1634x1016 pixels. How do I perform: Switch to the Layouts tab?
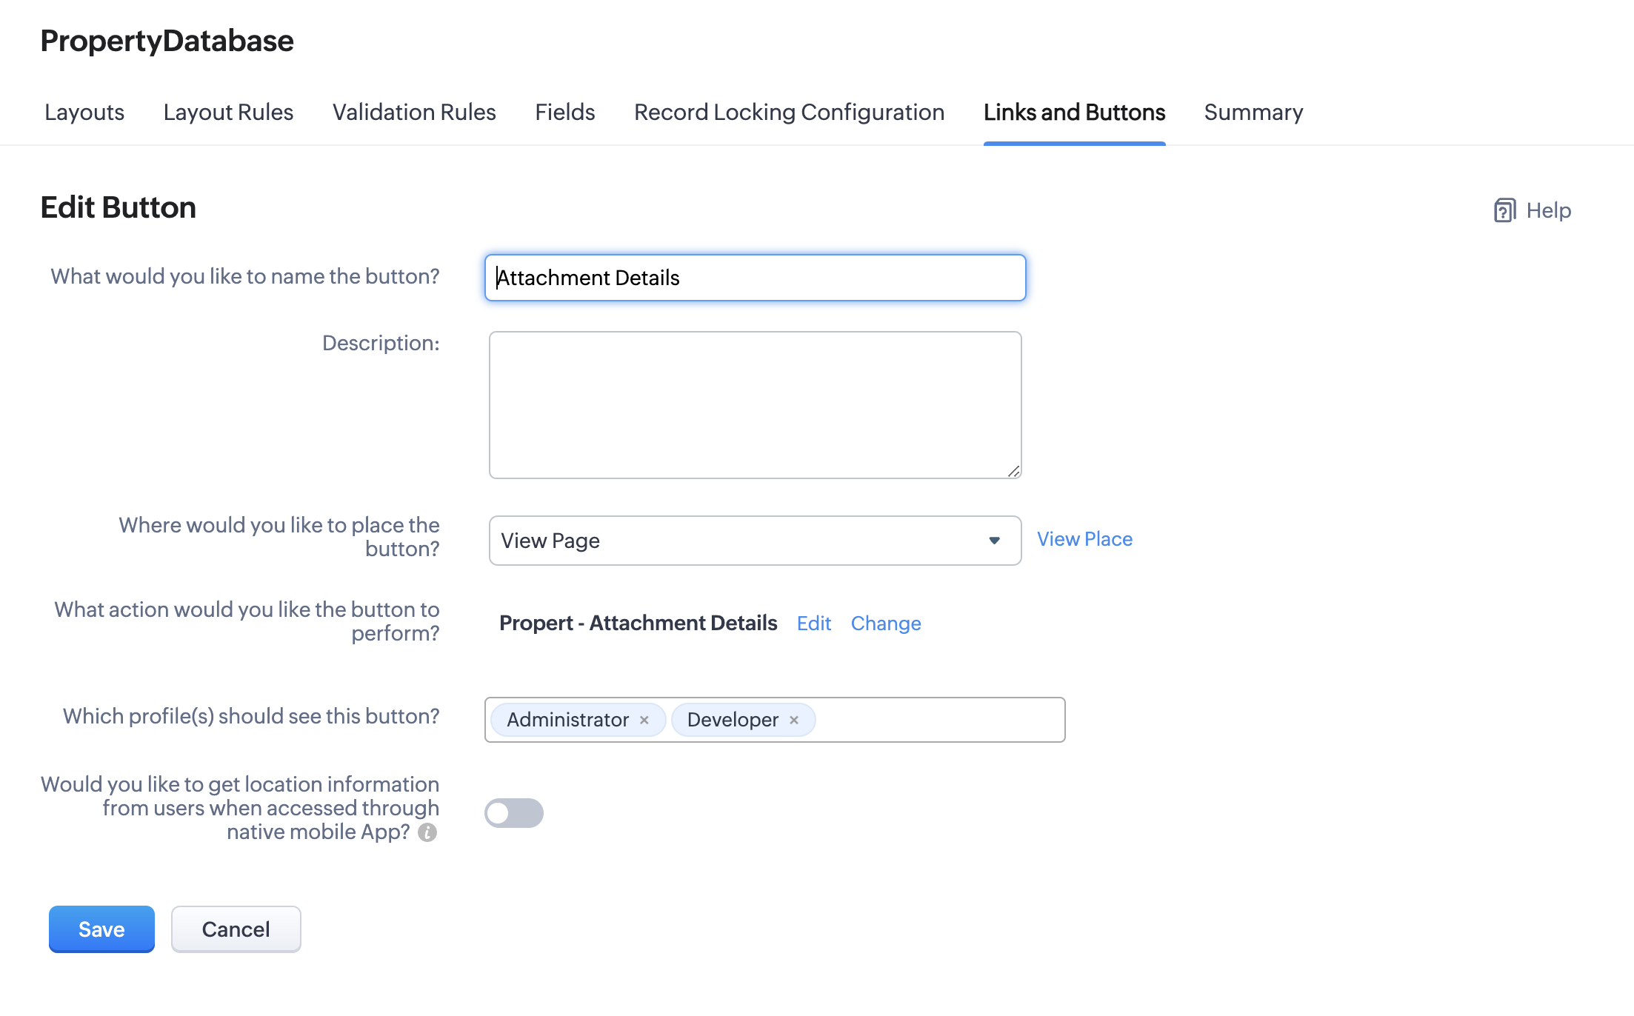[84, 113]
